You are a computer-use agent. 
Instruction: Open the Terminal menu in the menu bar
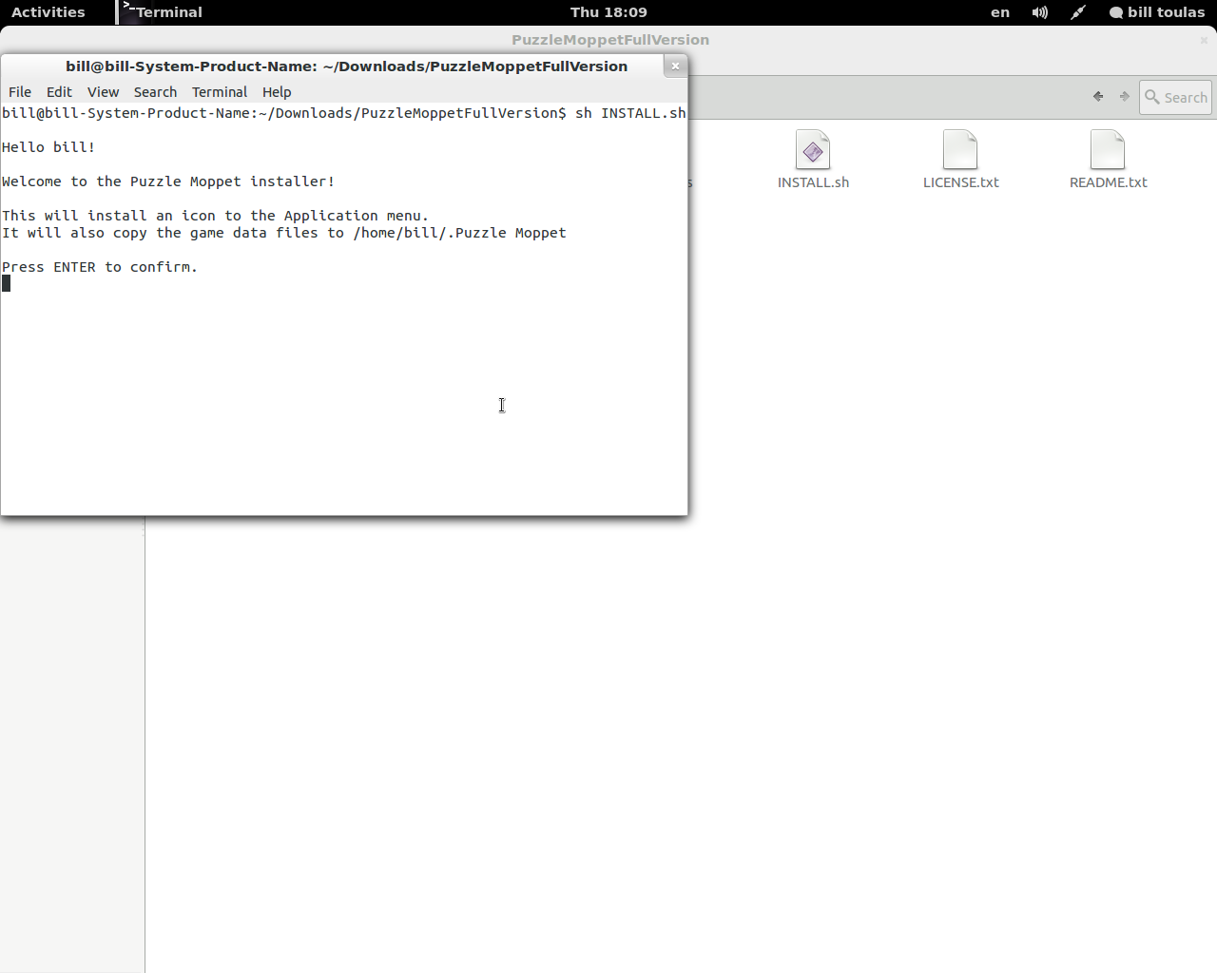[220, 92]
